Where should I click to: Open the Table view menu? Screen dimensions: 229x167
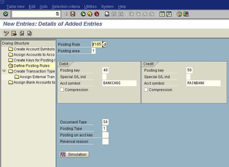(16, 7)
